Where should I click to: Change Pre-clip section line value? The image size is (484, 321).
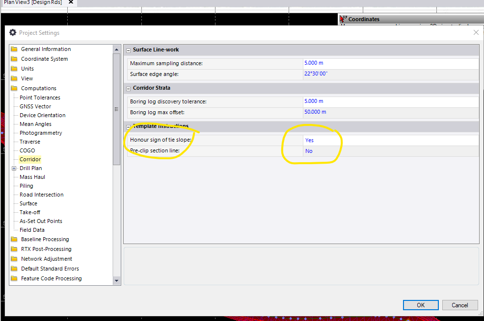coord(391,151)
